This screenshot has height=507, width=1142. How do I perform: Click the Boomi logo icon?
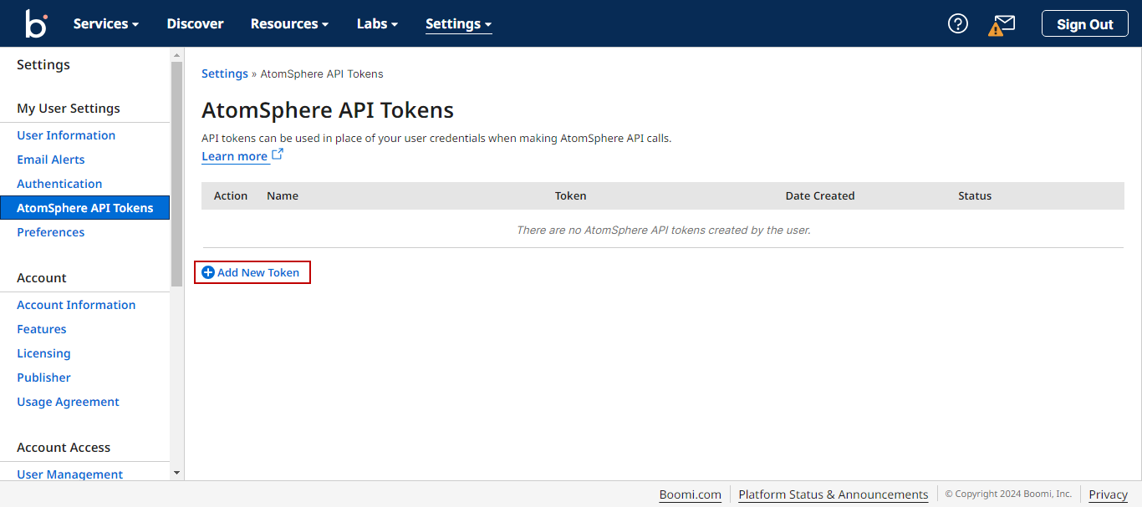click(36, 23)
